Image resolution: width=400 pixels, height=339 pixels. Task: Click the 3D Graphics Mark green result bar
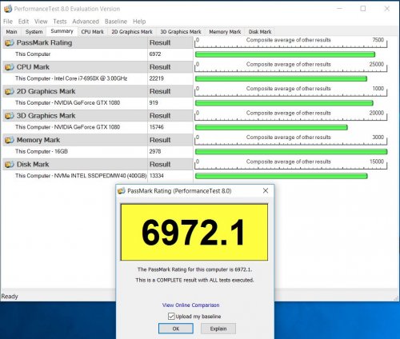pos(271,127)
